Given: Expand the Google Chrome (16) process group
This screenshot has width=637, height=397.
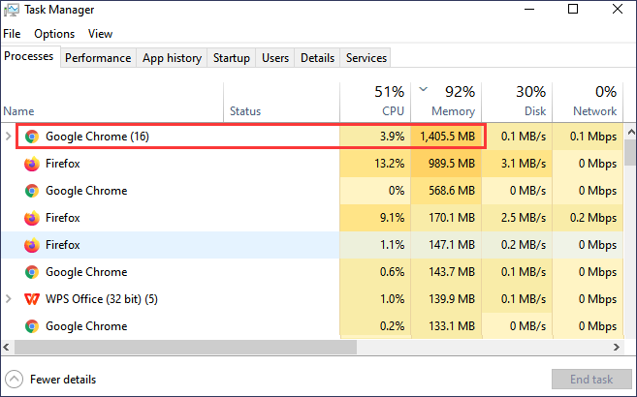Looking at the screenshot, I should [10, 137].
